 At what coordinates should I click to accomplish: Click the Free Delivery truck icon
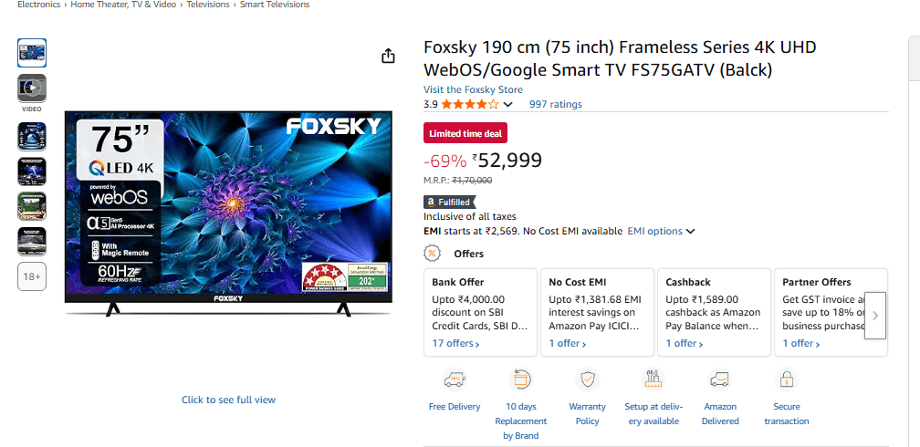[x=455, y=379]
